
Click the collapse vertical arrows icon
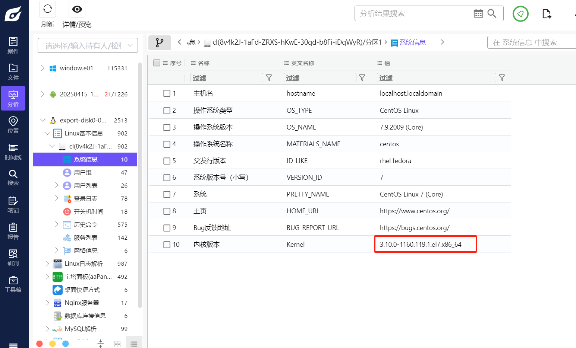coord(100,344)
